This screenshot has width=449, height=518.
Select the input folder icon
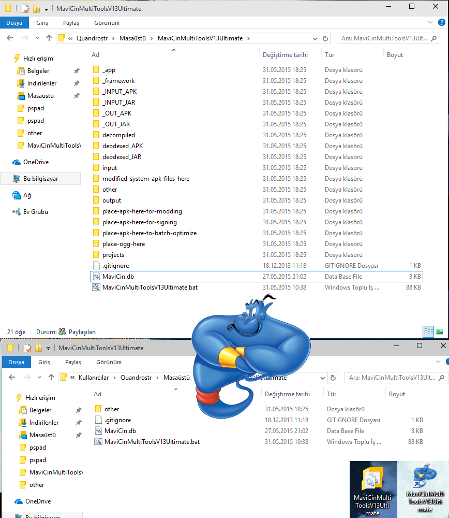(96, 168)
